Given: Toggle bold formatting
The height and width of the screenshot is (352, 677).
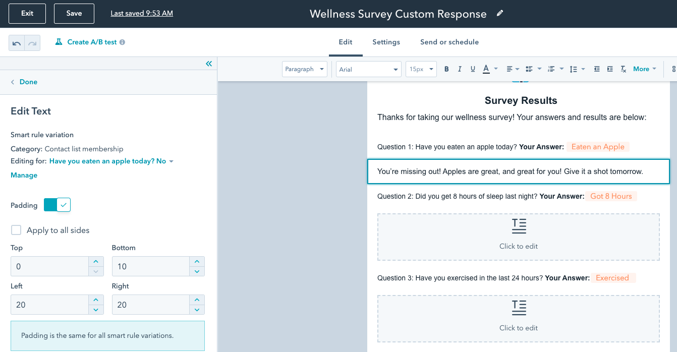Looking at the screenshot, I should tap(446, 69).
